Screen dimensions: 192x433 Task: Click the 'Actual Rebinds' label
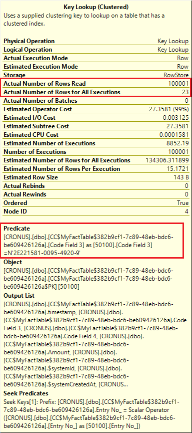click(24, 186)
